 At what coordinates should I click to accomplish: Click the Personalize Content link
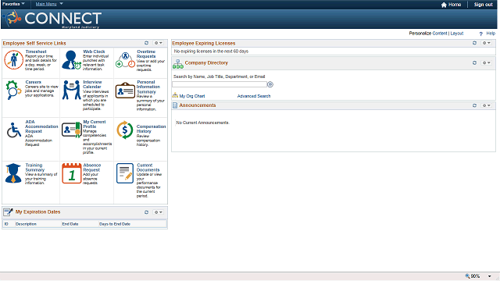tap(440, 33)
